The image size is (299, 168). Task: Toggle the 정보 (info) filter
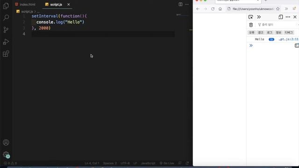(278, 33)
